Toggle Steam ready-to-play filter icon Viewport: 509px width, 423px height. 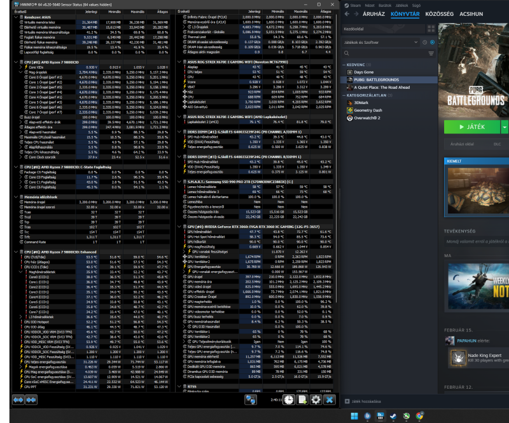(x=433, y=43)
